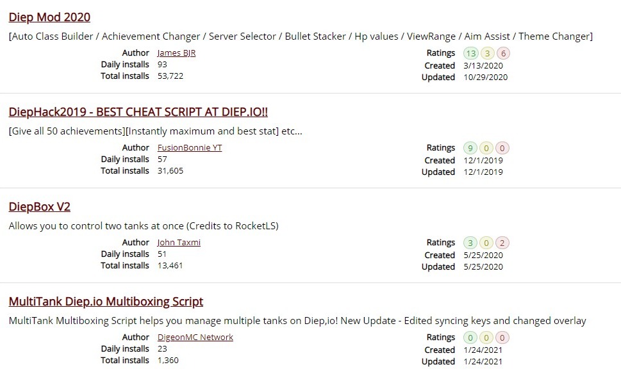
Task: Click Diep Mod 2020 red rating badge 6
Action: point(502,54)
